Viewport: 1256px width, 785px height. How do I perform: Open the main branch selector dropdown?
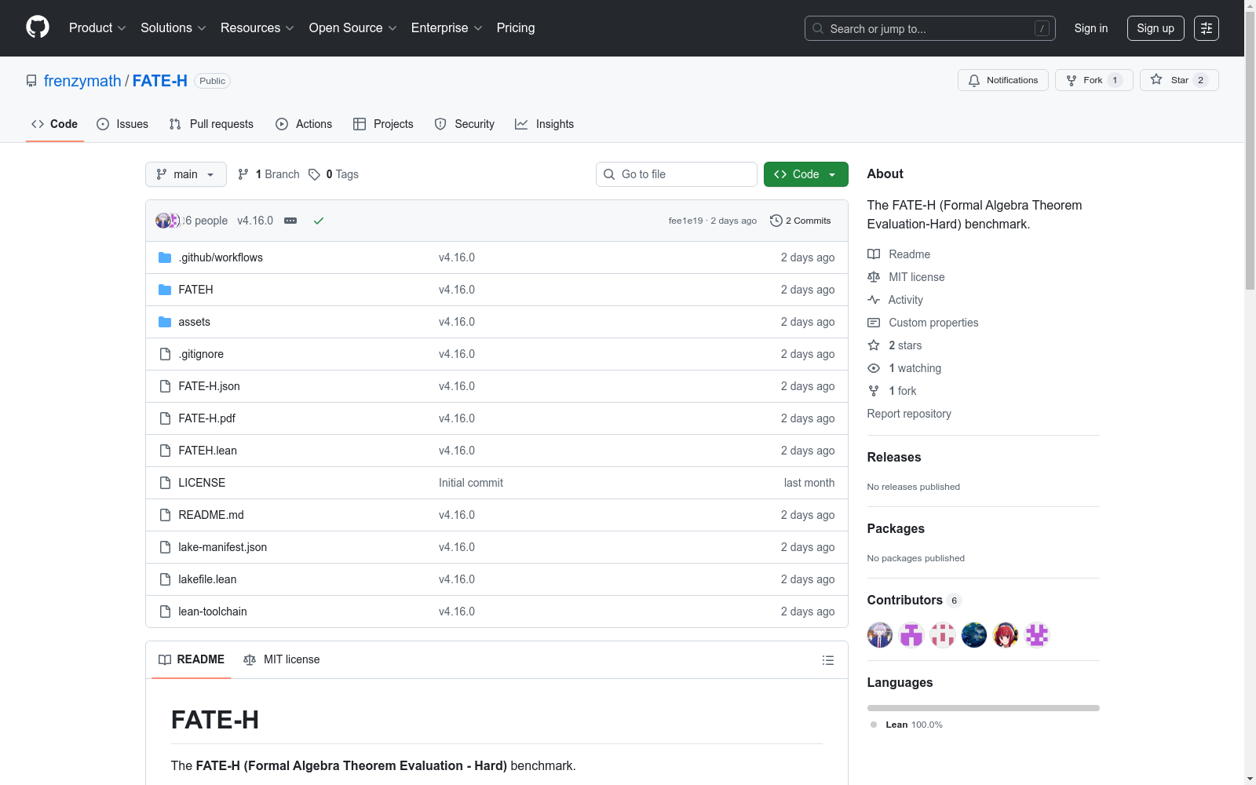click(186, 174)
